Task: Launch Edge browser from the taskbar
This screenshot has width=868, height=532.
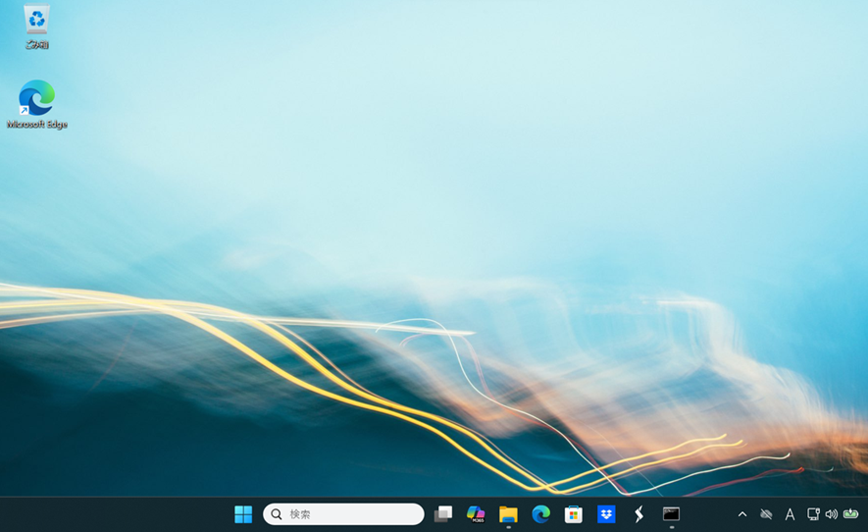Action: pos(540,514)
